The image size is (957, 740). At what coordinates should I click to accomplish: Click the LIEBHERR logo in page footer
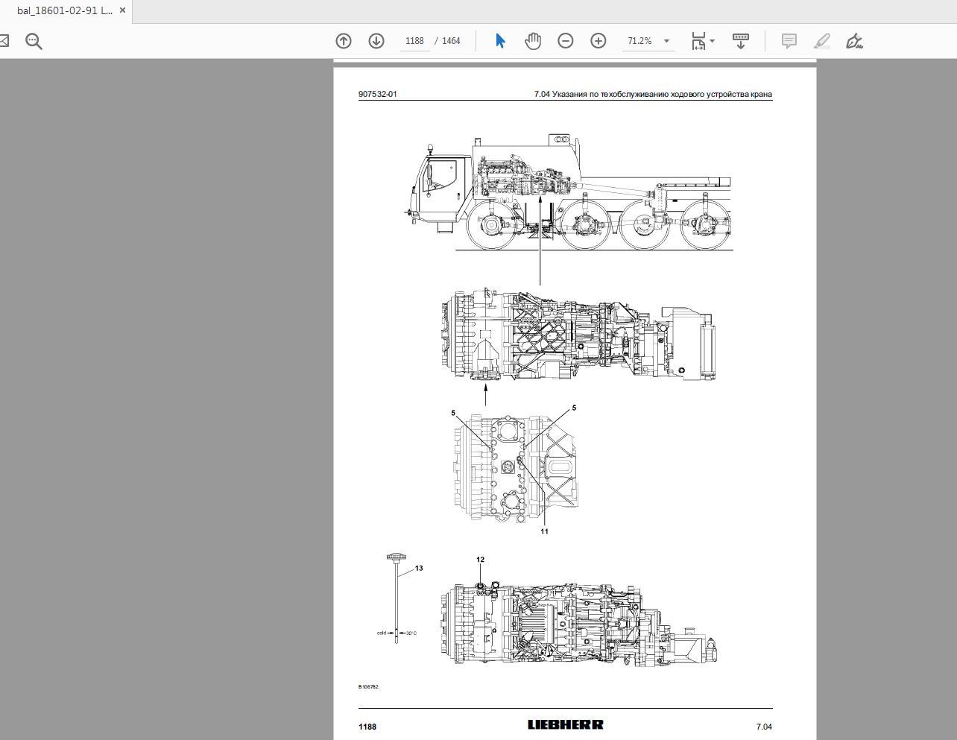pos(566,724)
